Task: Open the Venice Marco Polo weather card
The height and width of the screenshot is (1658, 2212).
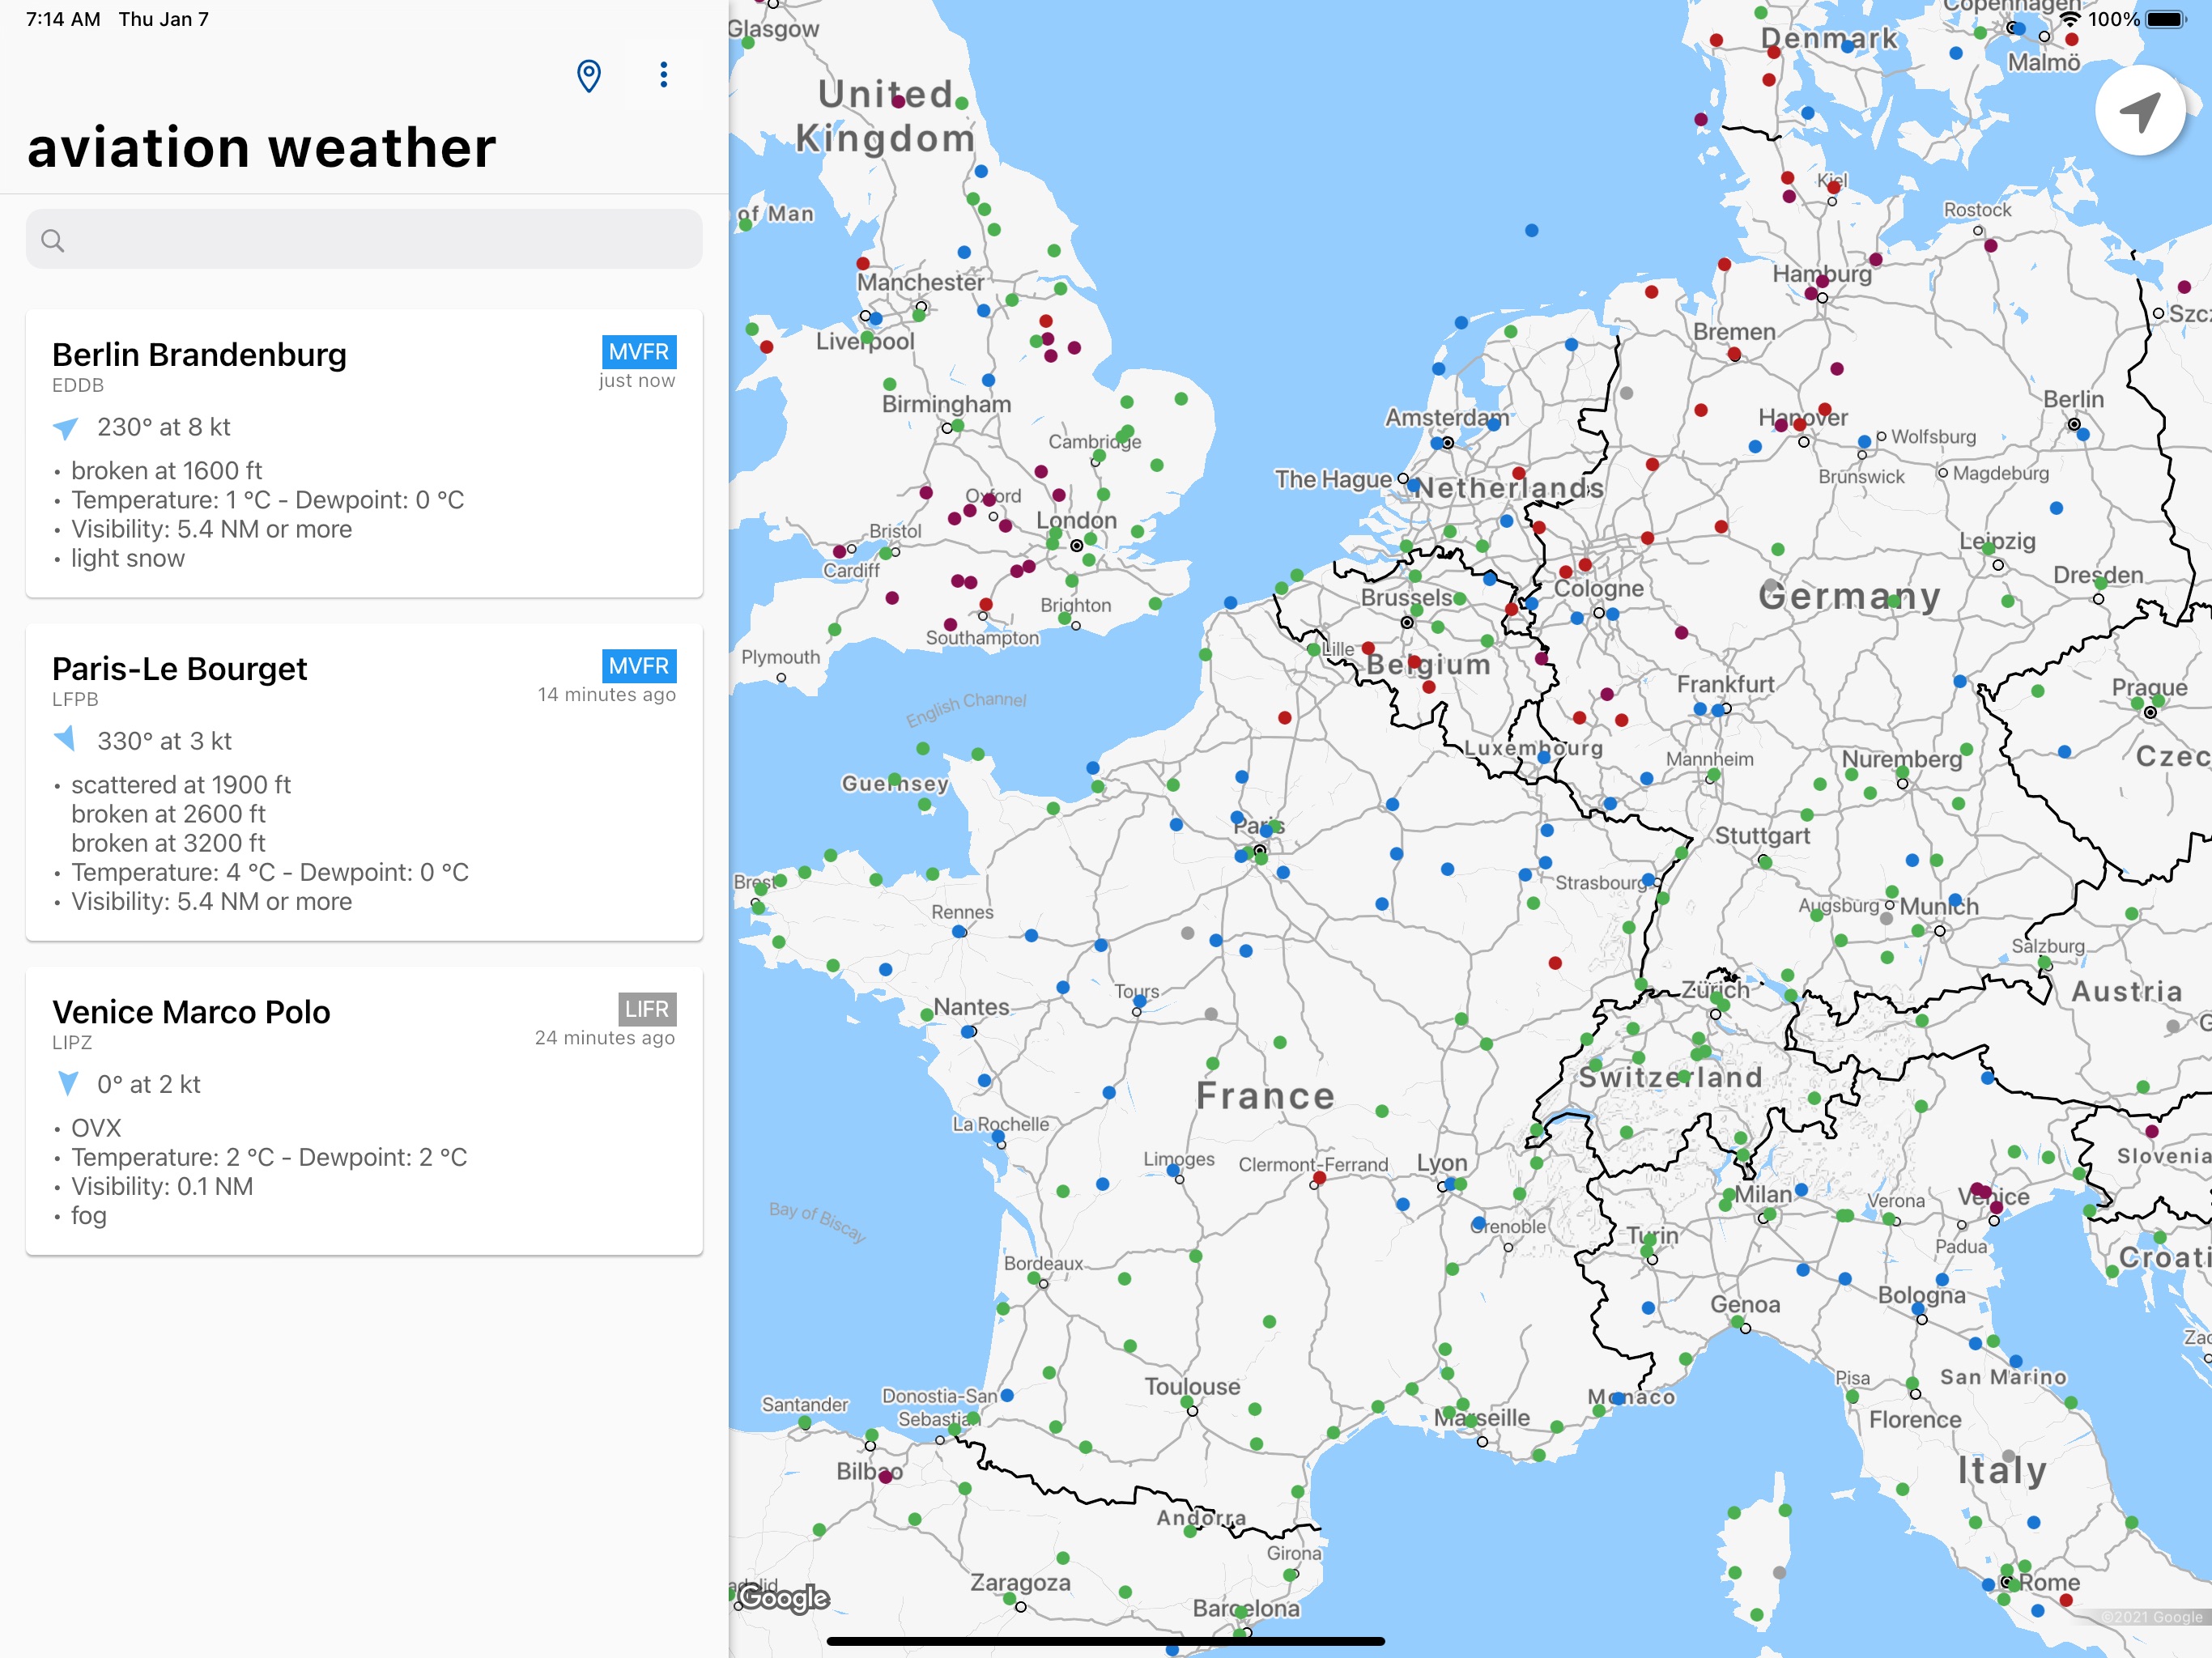Action: click(x=364, y=1111)
